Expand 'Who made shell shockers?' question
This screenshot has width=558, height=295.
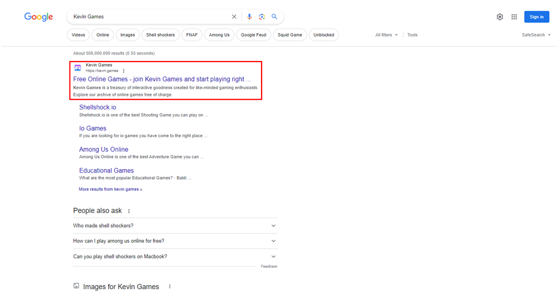coord(175,225)
